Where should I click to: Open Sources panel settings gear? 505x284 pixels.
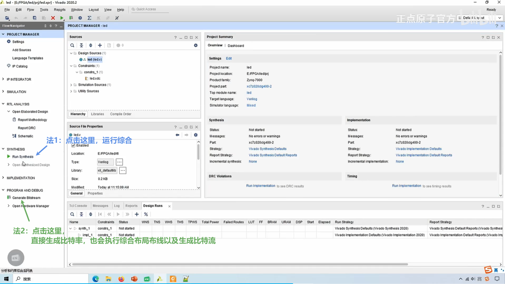196,45
